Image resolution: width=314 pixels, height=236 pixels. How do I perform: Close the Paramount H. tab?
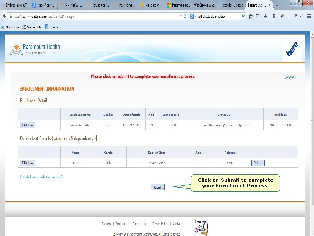coord(270,5)
